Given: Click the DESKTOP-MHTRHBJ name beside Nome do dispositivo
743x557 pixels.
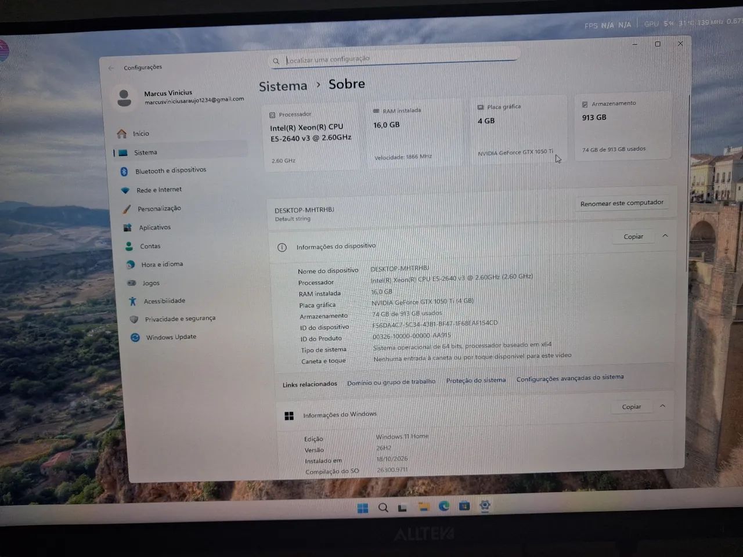Looking at the screenshot, I should (399, 269).
